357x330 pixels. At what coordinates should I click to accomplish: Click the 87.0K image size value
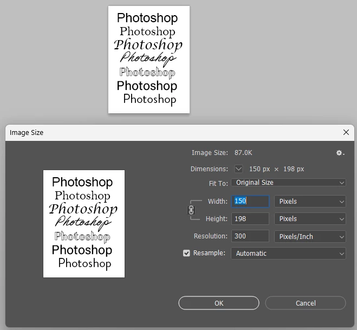pos(243,153)
